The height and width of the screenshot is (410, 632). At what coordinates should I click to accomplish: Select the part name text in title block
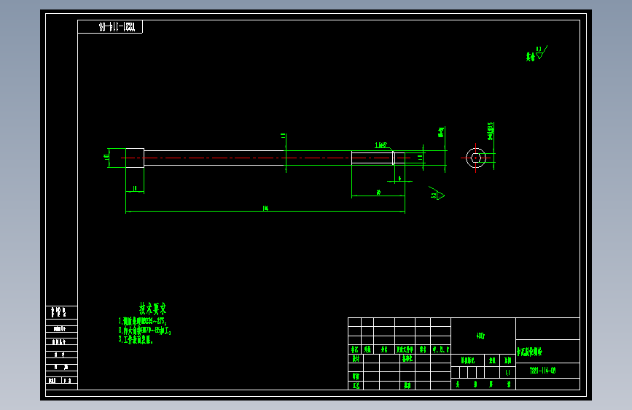point(530,352)
